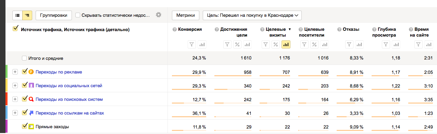Open filter icon under Конверсия column
Image resolution: width=437 pixels, height=134 pixels.
[x=192, y=44]
